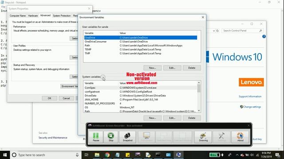
Task: Click the system variables scrollbar up arrow
Action: pos(199,83)
